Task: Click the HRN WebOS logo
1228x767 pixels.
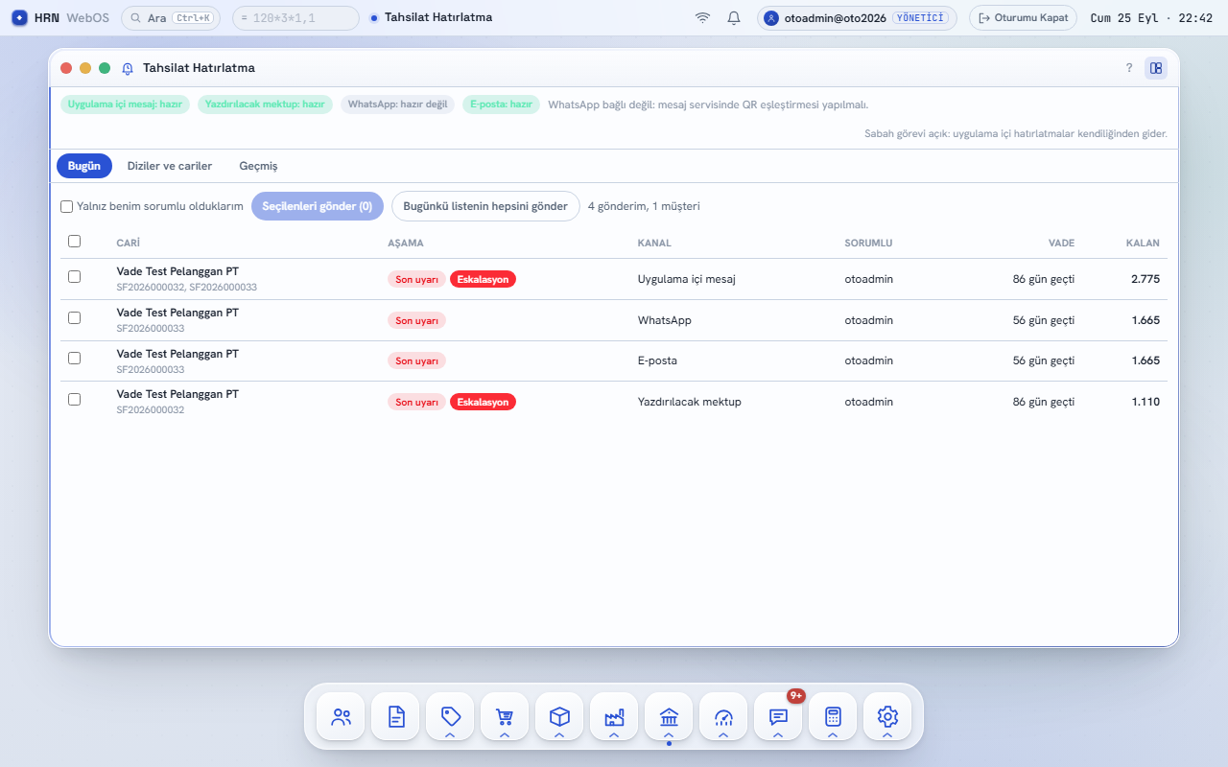Action: tap(60, 17)
